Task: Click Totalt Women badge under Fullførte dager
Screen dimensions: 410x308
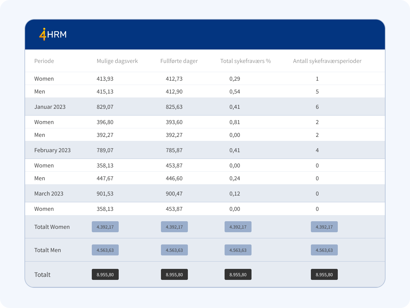Action: coord(174,227)
